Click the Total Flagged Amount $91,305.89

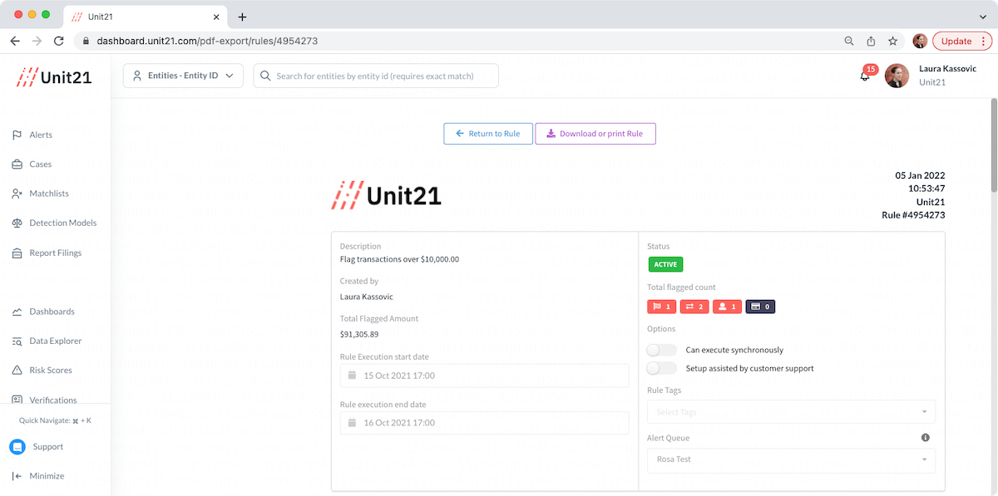tap(359, 334)
